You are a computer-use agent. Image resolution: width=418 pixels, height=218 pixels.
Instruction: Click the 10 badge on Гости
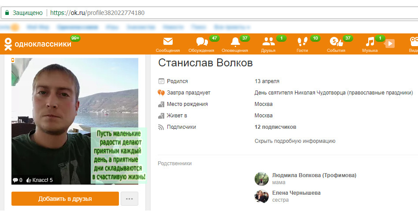(x=315, y=38)
